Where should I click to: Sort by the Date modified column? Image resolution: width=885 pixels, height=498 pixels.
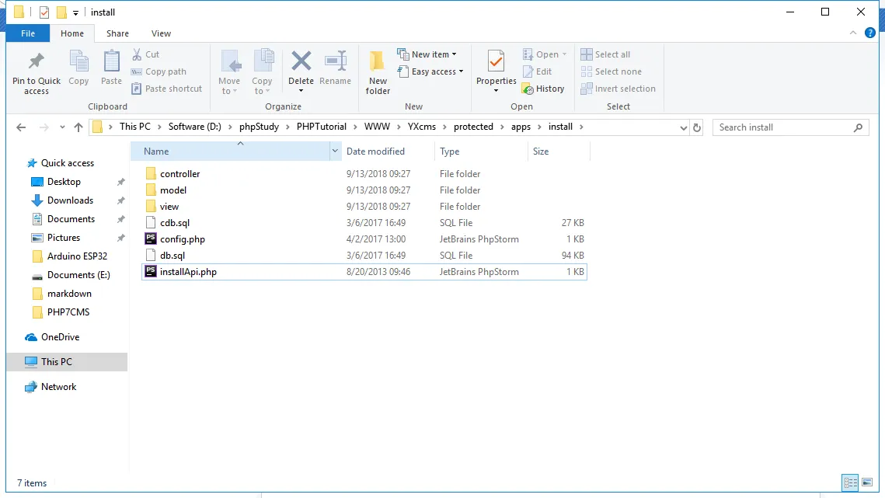pos(375,151)
